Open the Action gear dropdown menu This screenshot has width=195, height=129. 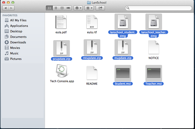78,8
